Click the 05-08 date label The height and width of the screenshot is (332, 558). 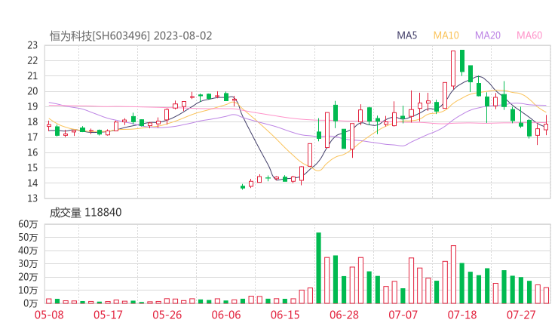click(49, 315)
